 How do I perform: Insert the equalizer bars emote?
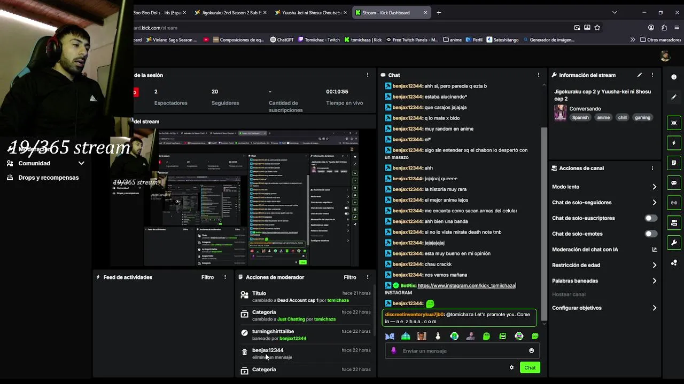pos(406,336)
